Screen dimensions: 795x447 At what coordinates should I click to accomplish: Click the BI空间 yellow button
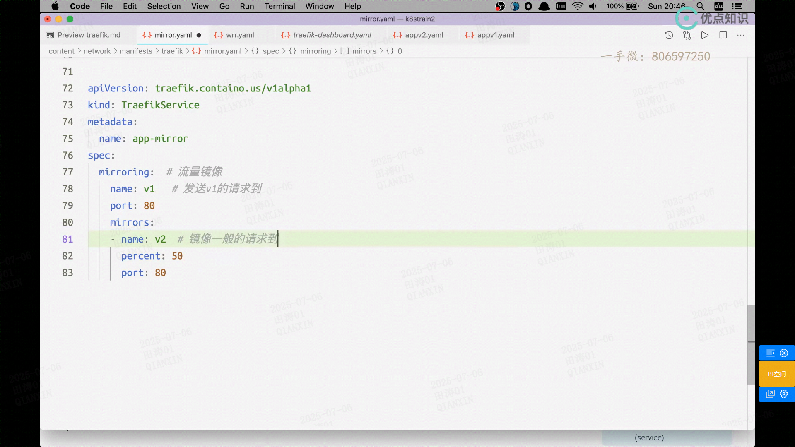(777, 374)
